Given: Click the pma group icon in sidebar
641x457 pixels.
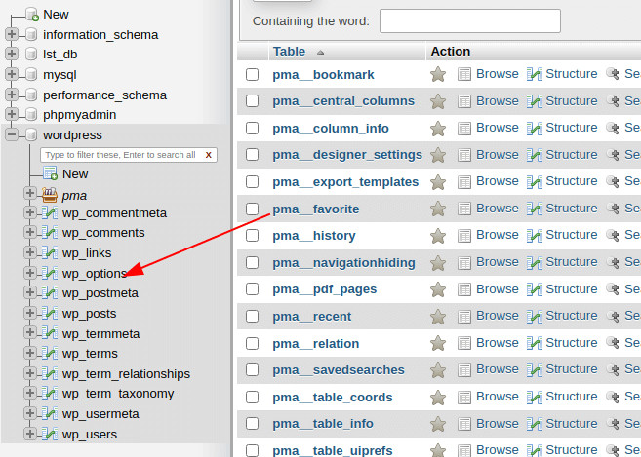Looking at the screenshot, I should coord(50,195).
